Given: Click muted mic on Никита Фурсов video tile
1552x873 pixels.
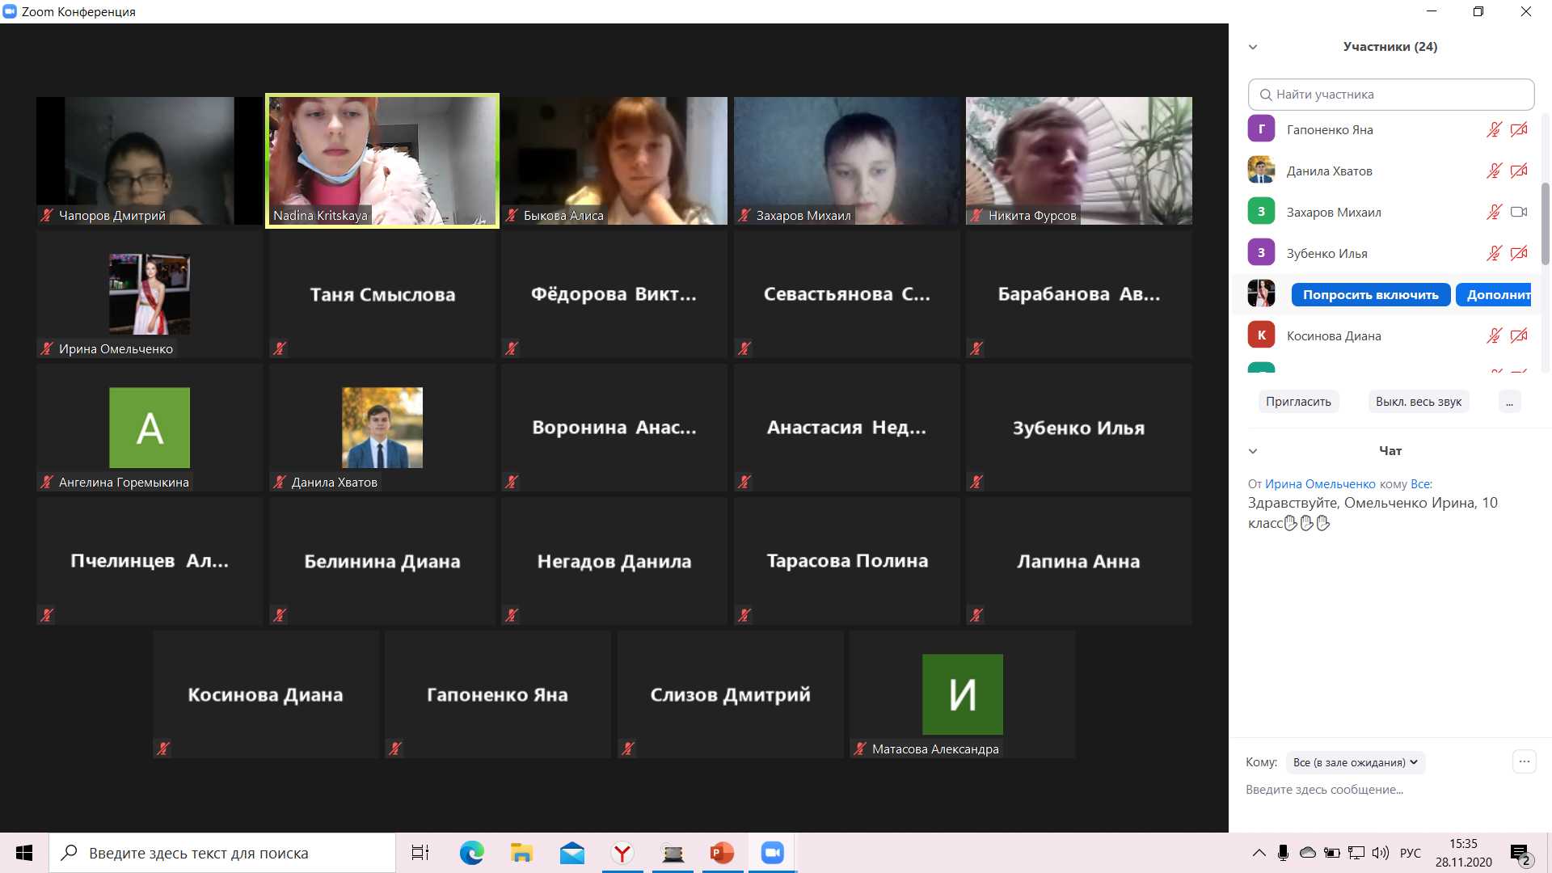Looking at the screenshot, I should tap(976, 215).
